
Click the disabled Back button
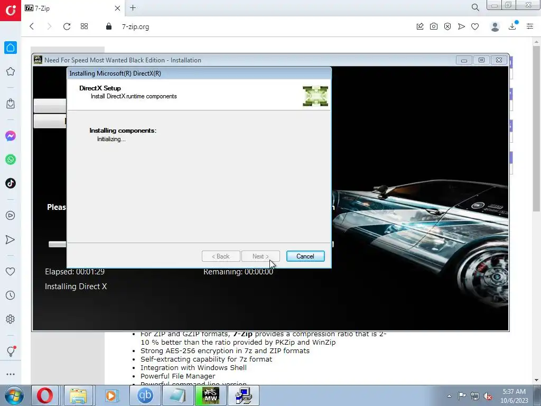pos(221,256)
